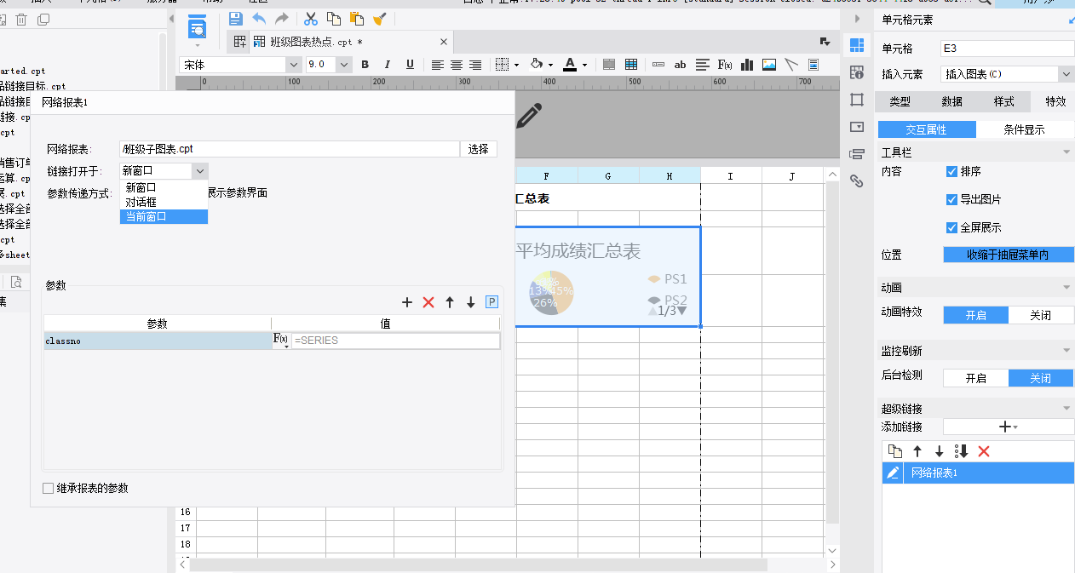The width and height of the screenshot is (1075, 573).
Task: Activate the format painter brush
Action: (x=380, y=18)
